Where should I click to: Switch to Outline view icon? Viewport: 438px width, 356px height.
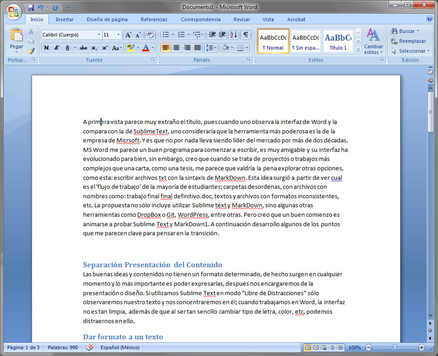332,347
